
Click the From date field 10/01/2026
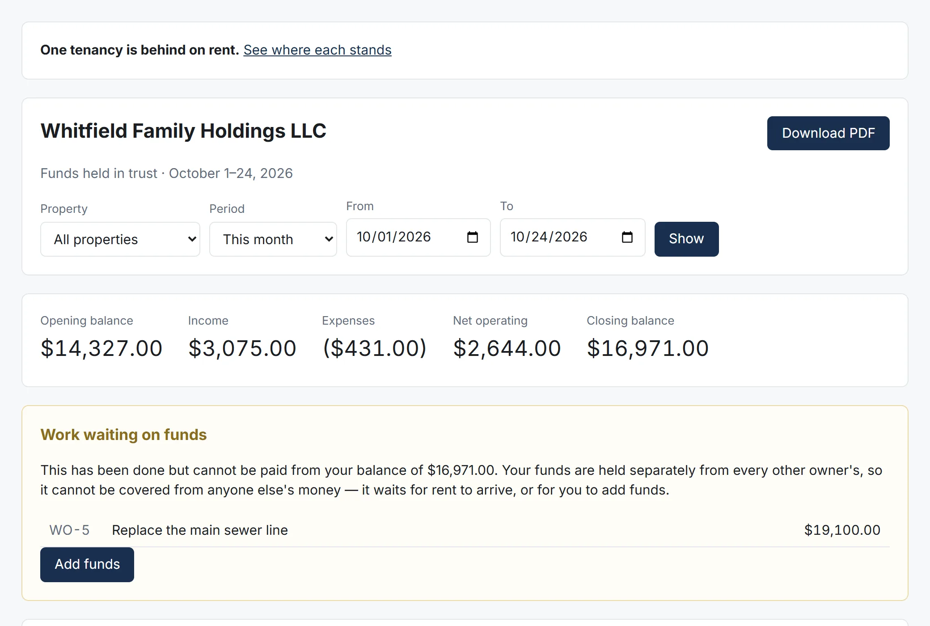pyautogui.click(x=418, y=237)
